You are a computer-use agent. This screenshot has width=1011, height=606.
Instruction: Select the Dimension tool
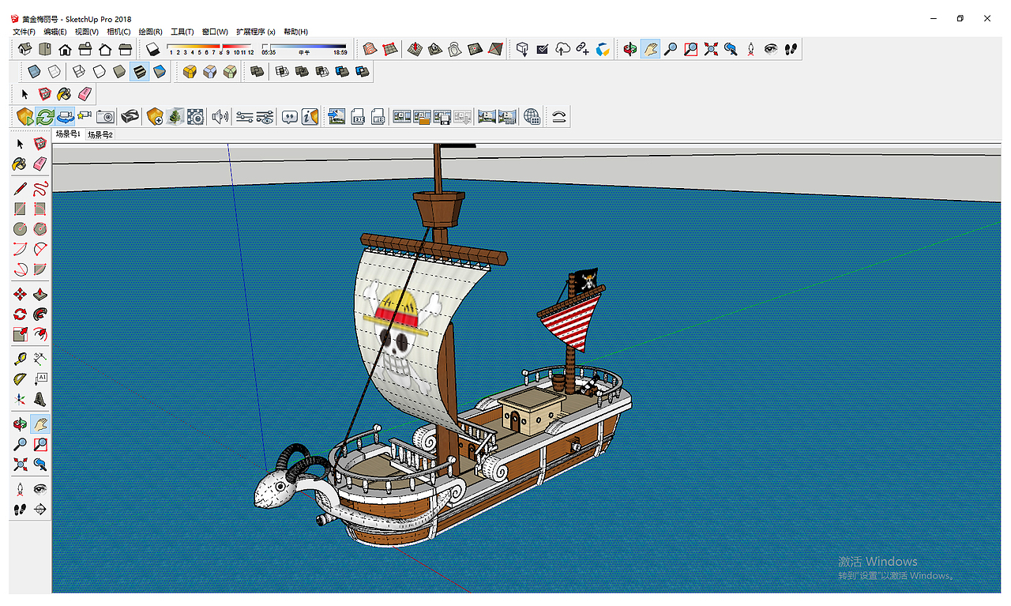[39, 359]
